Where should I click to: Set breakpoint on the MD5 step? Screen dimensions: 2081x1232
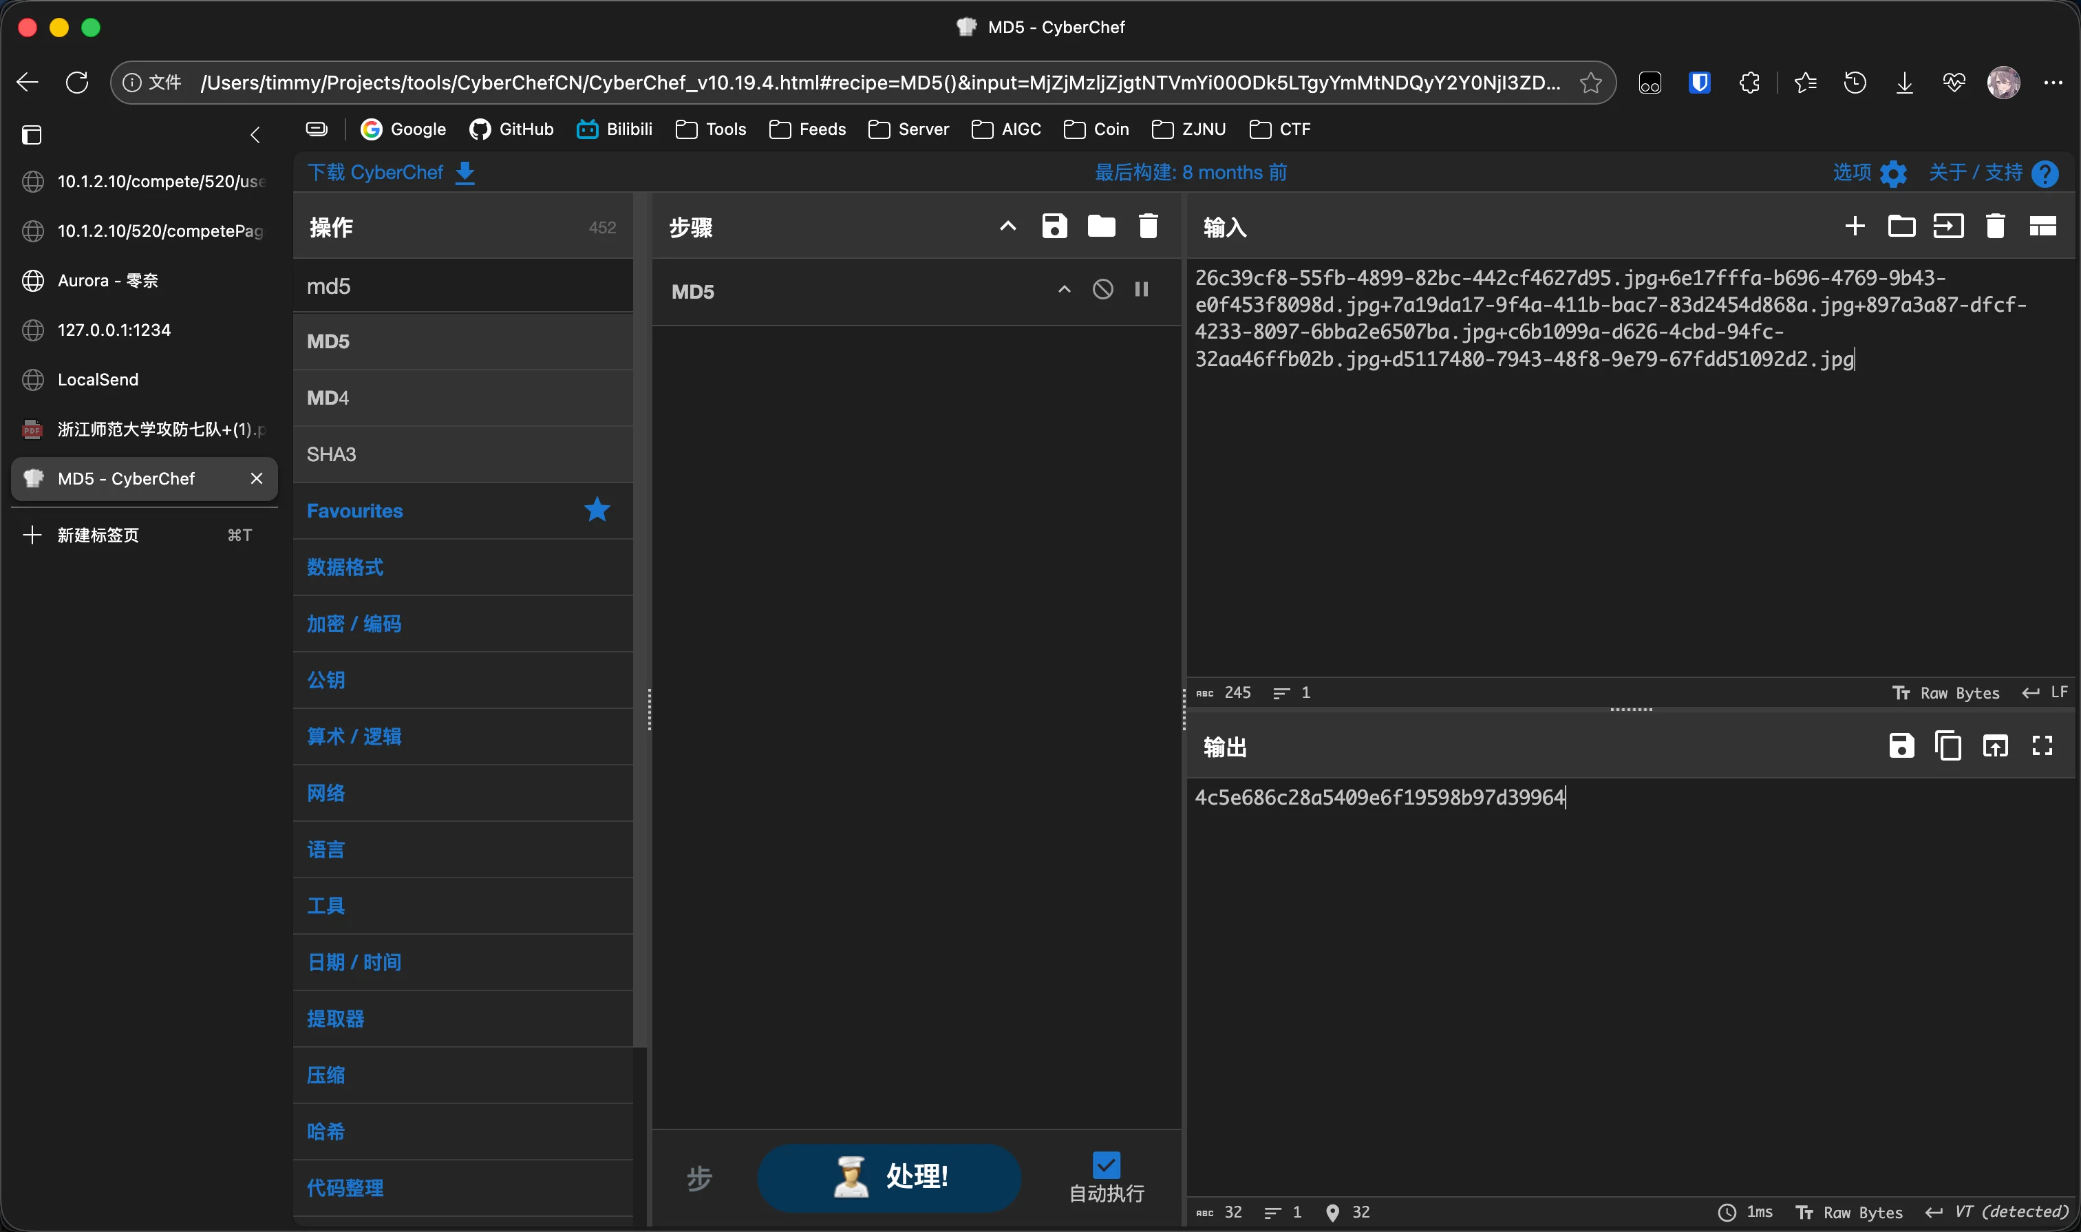1142,289
